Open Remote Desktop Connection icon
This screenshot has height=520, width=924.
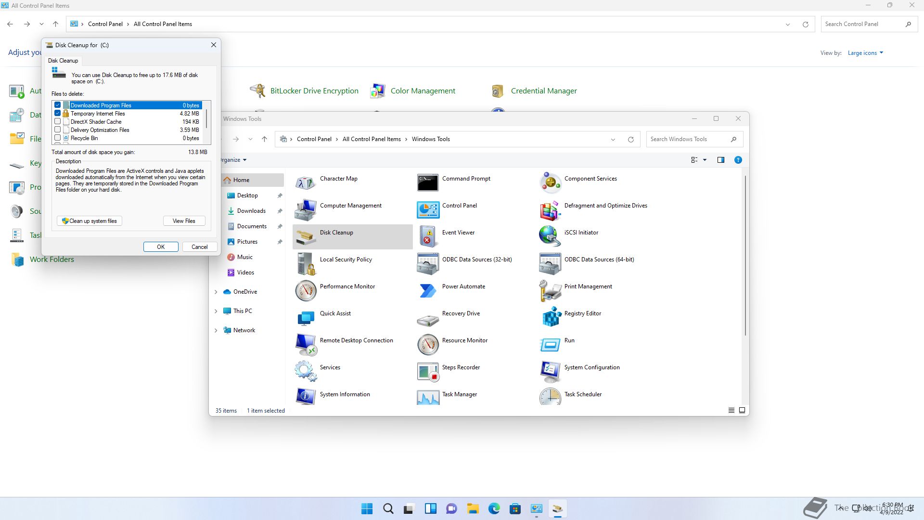306,345
